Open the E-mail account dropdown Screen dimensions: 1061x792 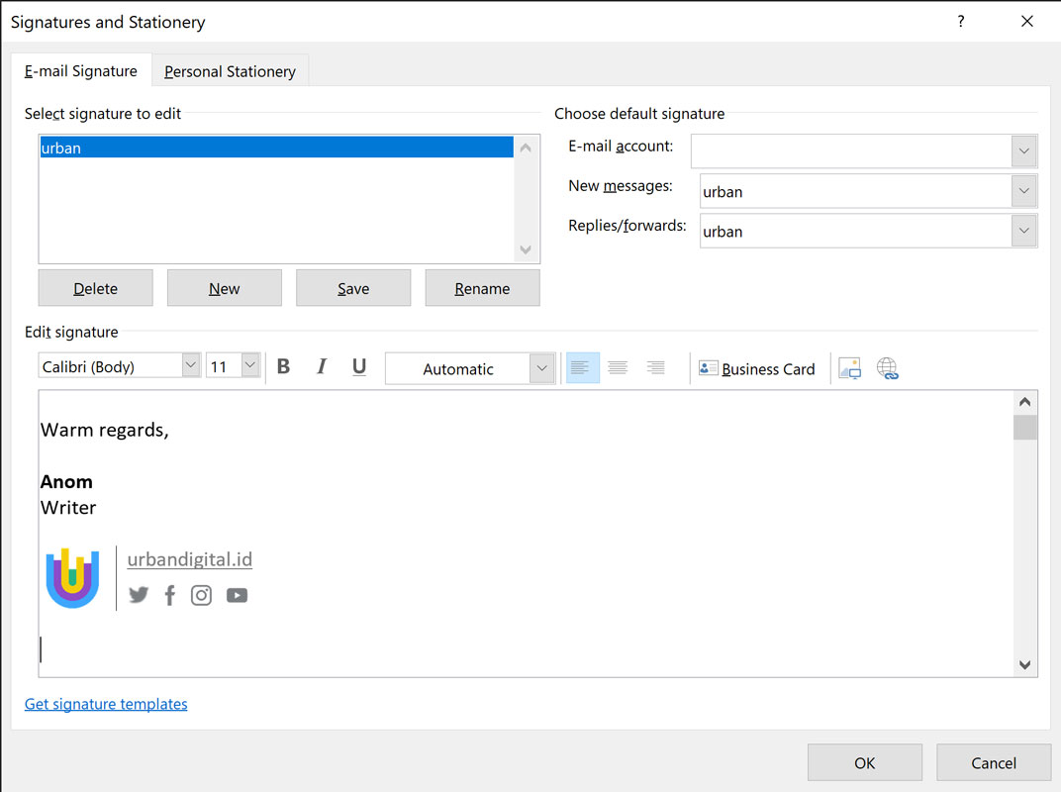click(x=1024, y=152)
